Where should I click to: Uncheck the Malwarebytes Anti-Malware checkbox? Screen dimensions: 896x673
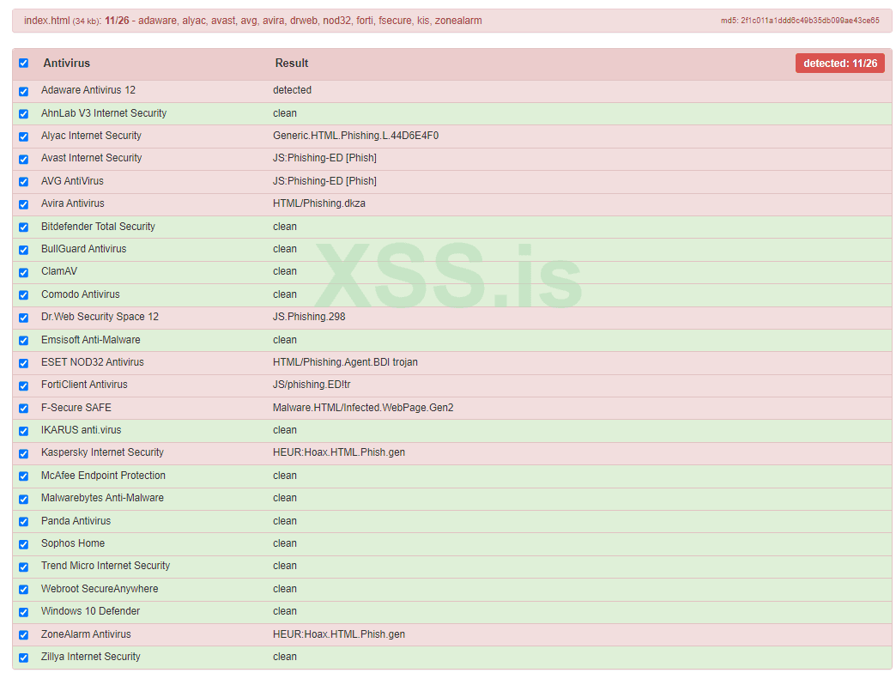(x=23, y=500)
